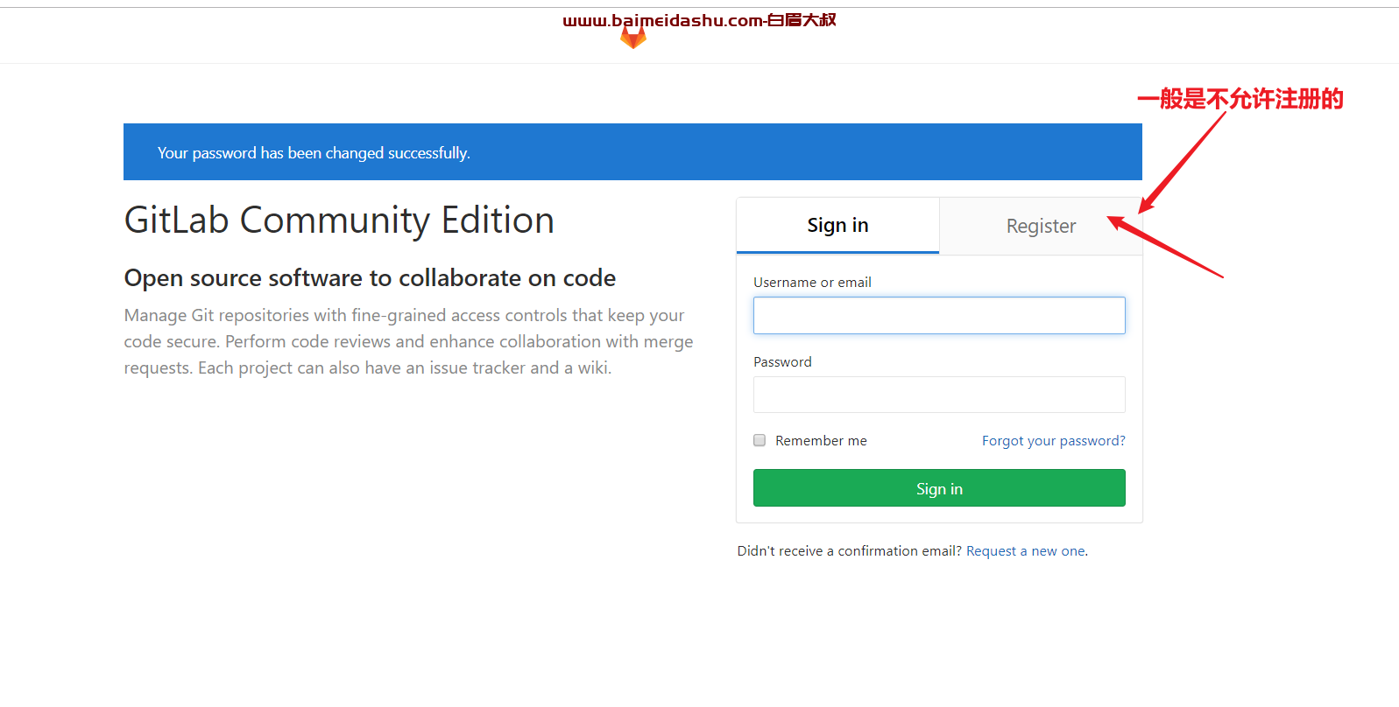Select the Manage Git repositories description paragraph
The image size is (1399, 707).
[408, 341]
